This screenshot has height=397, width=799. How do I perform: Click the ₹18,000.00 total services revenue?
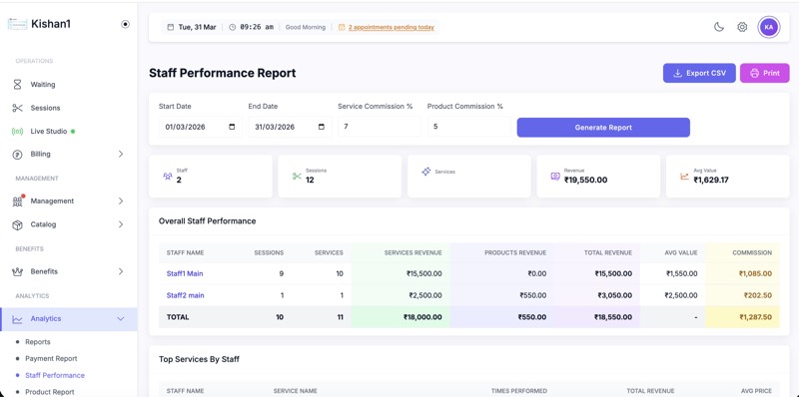(x=422, y=317)
